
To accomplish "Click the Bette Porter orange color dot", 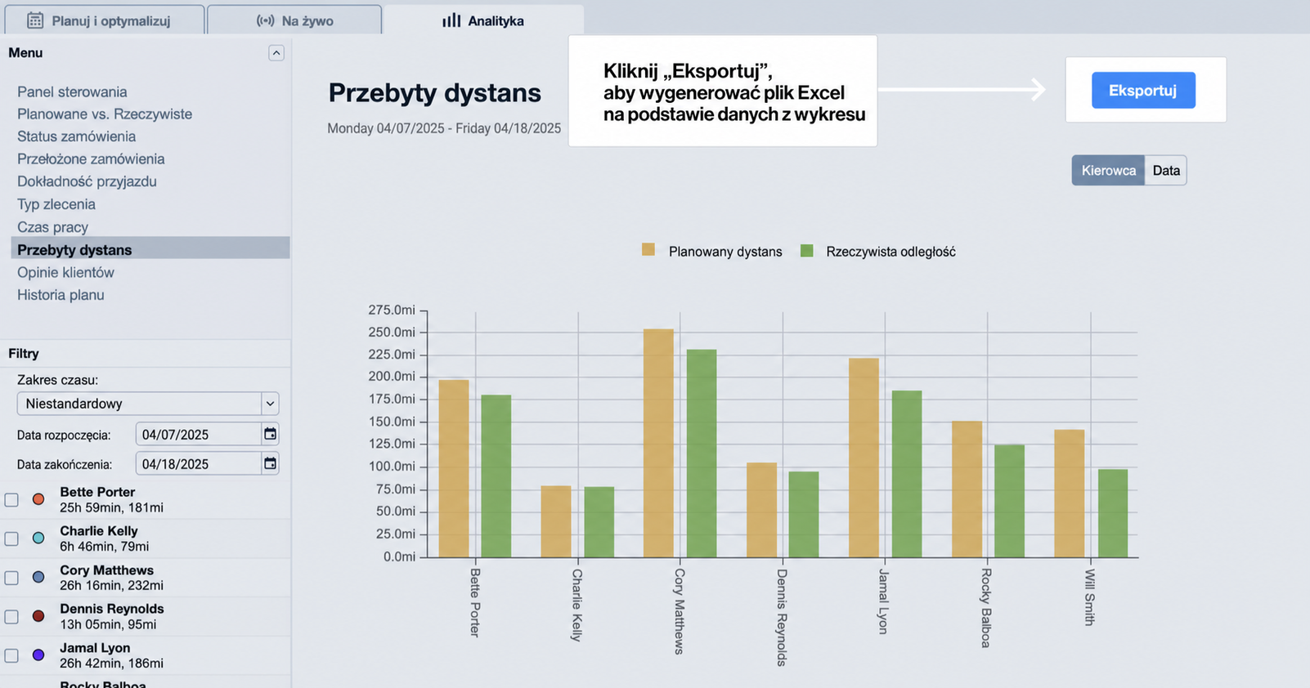I will pos(38,499).
